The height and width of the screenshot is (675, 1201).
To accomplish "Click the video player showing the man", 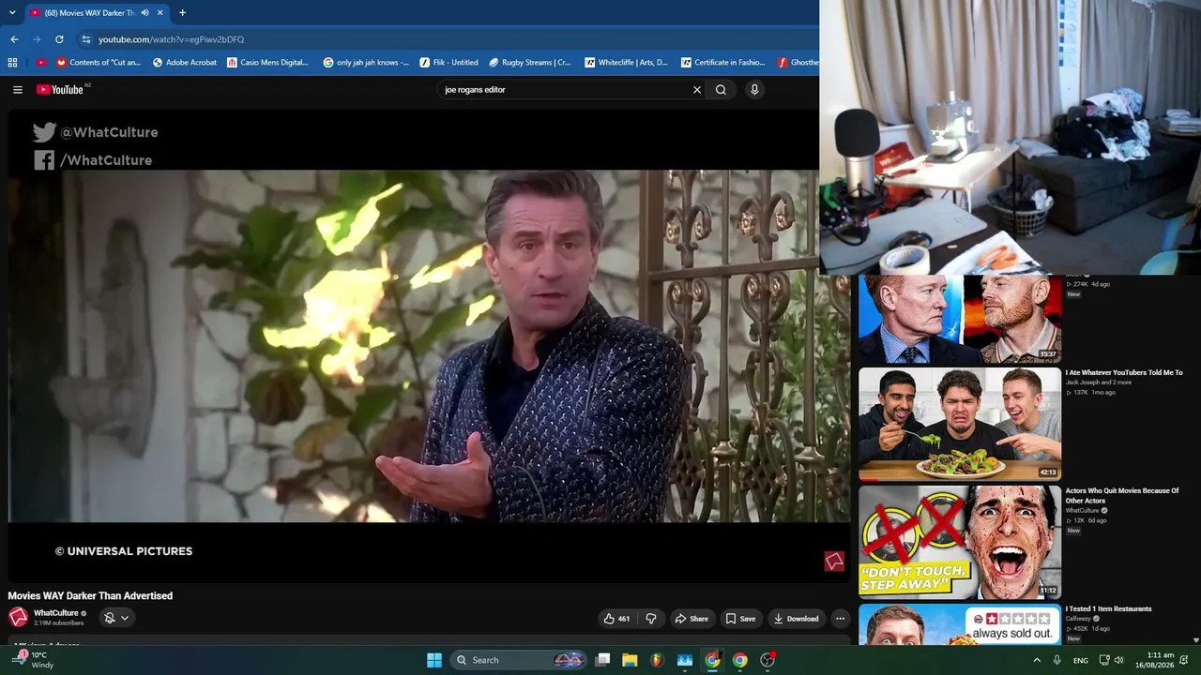I will coord(429,346).
